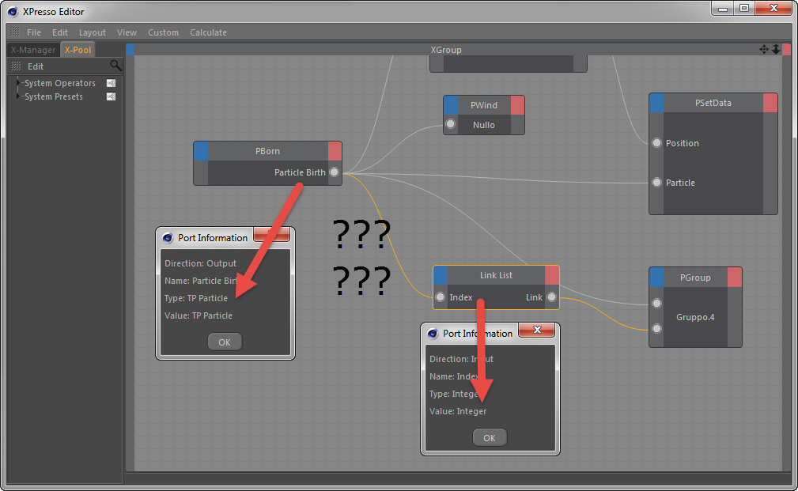Switch to the X-Manager tab
798x491 pixels.
(33, 50)
